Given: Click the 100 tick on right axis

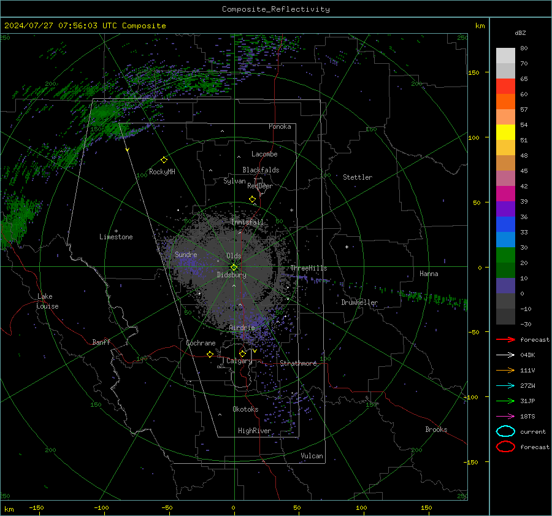Looking at the screenshot, I should [474, 137].
